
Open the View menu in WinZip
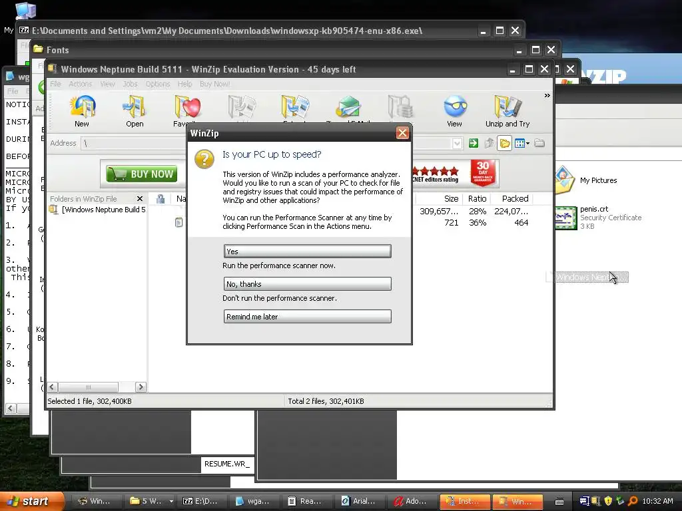[107, 84]
